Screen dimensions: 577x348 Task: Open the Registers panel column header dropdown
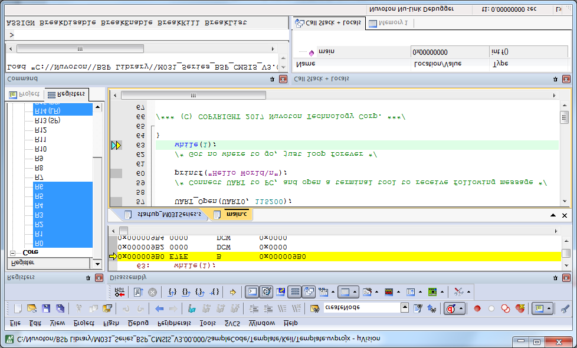(x=97, y=263)
